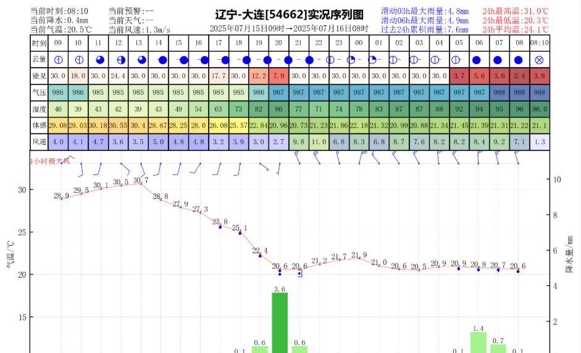
Task: Click the 11.0 wind speed cell at hour 22
Action: (319, 142)
